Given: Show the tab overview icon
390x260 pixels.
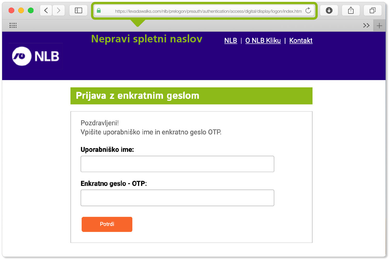Looking at the screenshot, I should [x=373, y=10].
